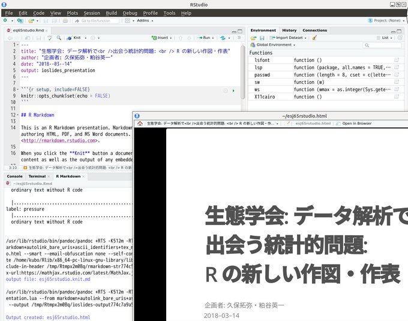Click the setup chunk options gear icon

(226, 91)
